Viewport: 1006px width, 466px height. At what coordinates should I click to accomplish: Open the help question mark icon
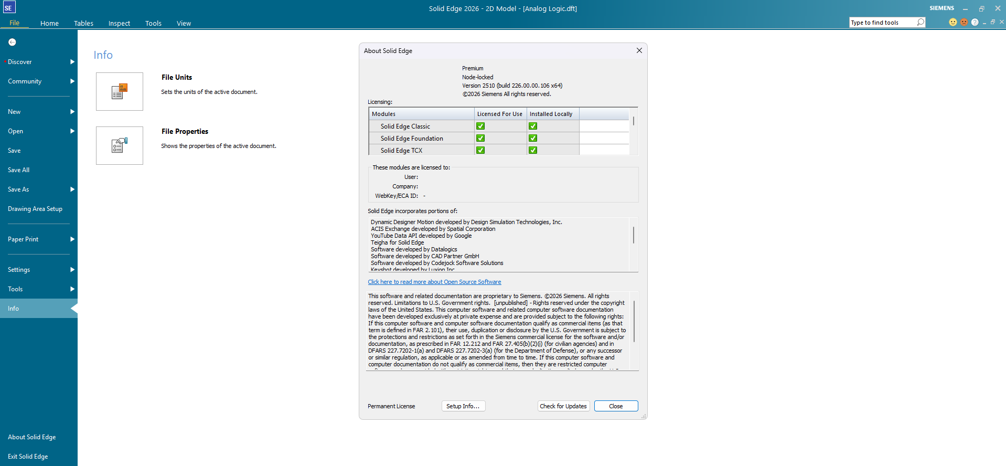click(975, 22)
